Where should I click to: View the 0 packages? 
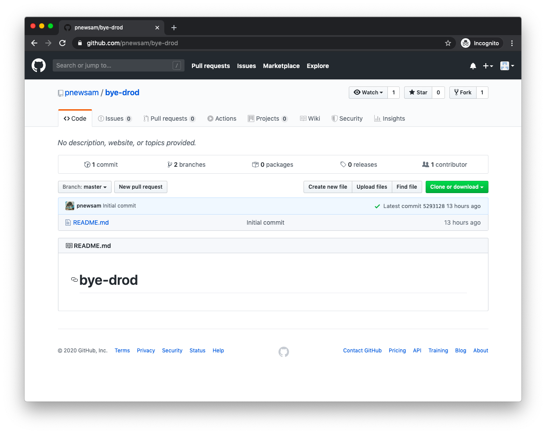(273, 165)
